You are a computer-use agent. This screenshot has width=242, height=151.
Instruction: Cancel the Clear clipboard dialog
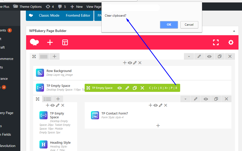(189, 25)
